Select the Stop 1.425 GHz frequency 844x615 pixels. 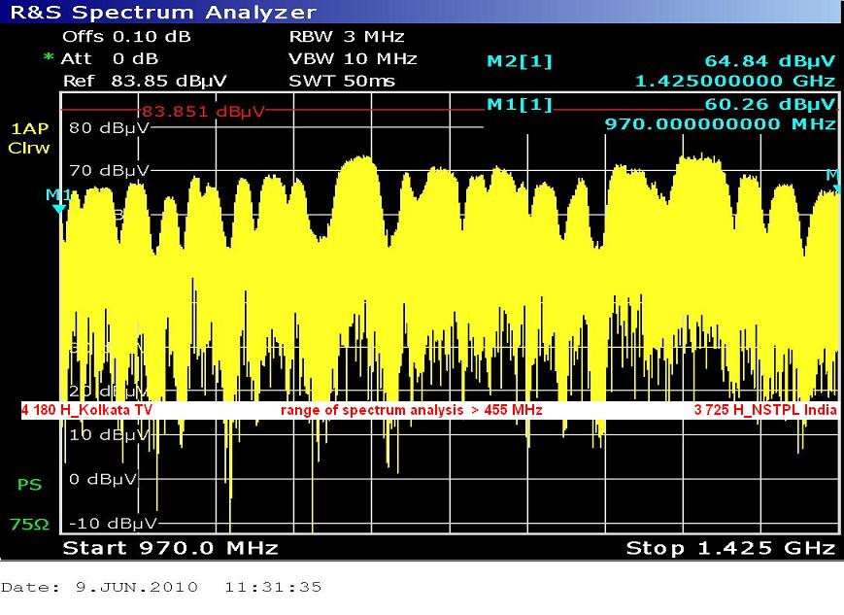coord(729,548)
